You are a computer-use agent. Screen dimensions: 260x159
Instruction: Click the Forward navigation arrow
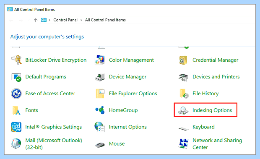21,20
